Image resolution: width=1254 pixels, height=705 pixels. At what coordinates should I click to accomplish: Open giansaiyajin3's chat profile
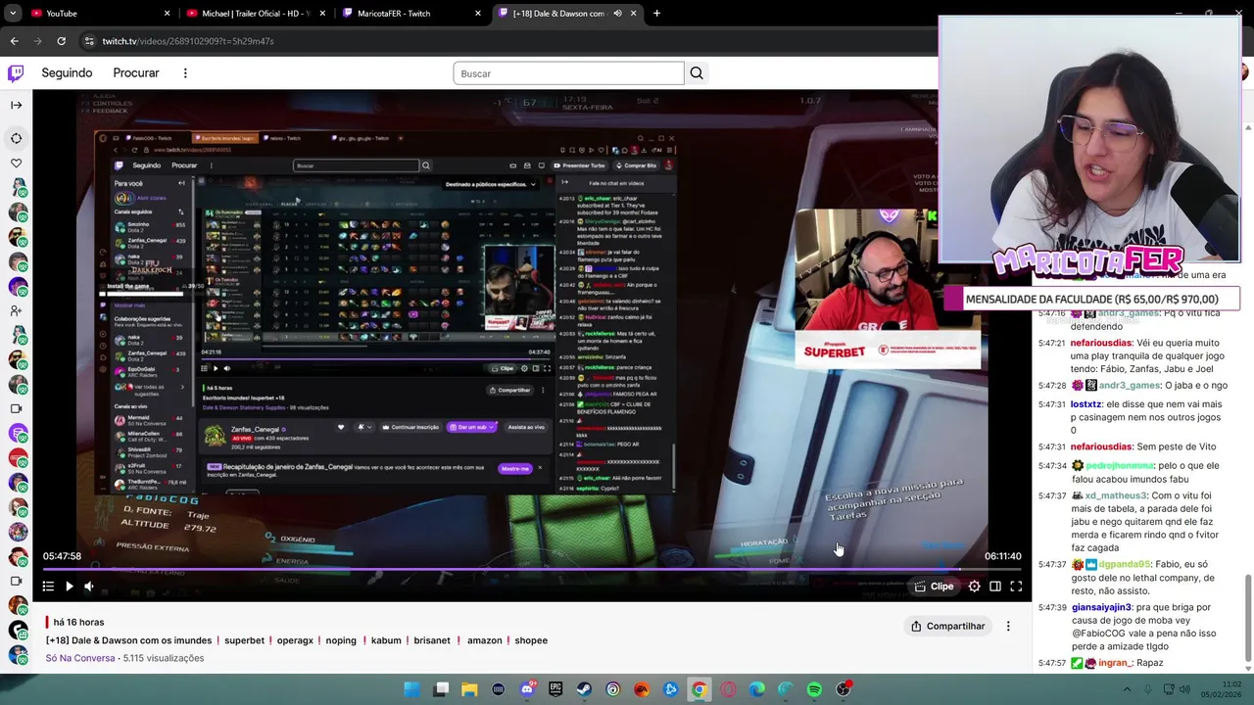(1101, 608)
